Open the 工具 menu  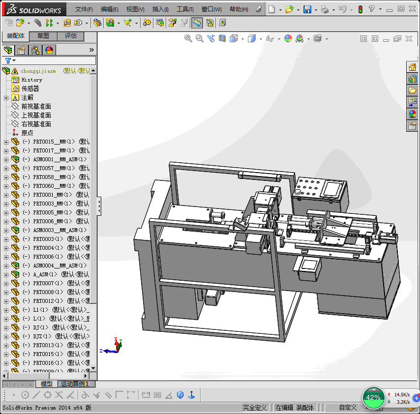[x=185, y=9]
